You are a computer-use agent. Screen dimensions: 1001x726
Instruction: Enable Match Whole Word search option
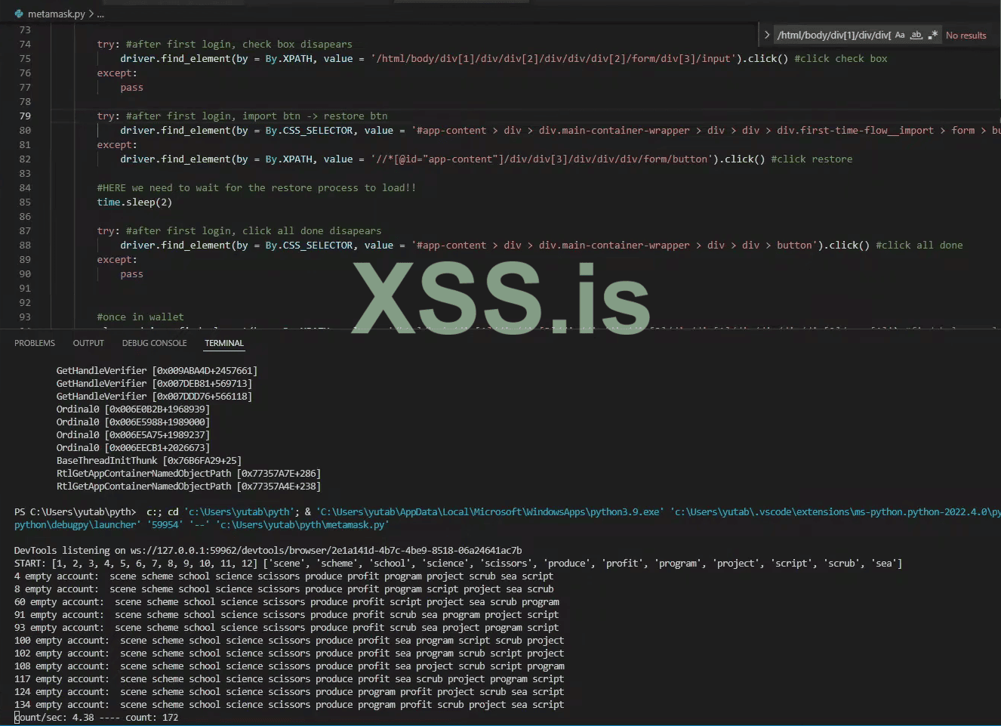(915, 34)
